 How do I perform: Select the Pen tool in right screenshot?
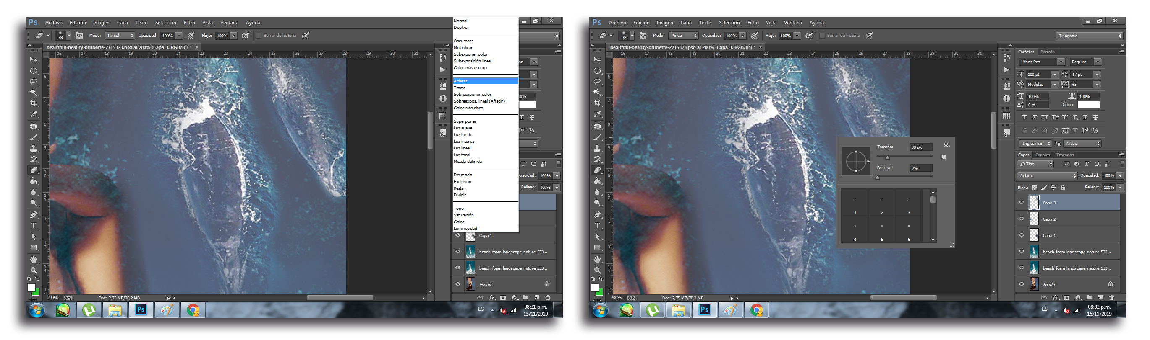click(x=597, y=215)
